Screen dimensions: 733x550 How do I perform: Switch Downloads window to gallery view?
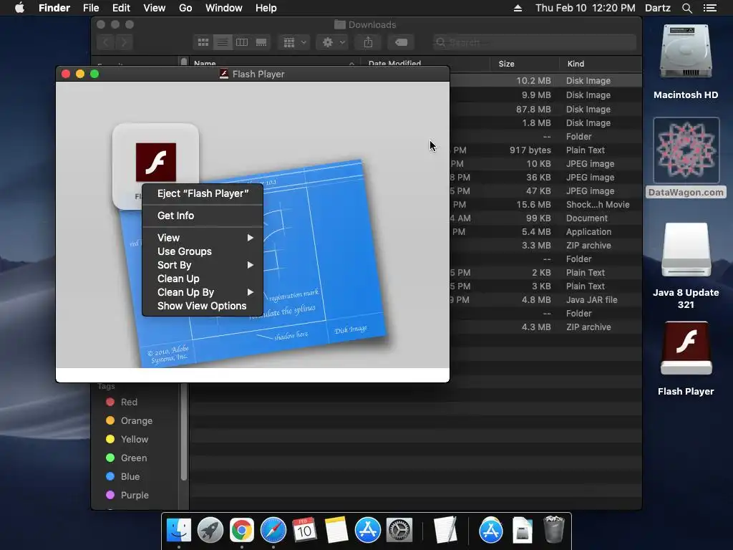coord(261,42)
